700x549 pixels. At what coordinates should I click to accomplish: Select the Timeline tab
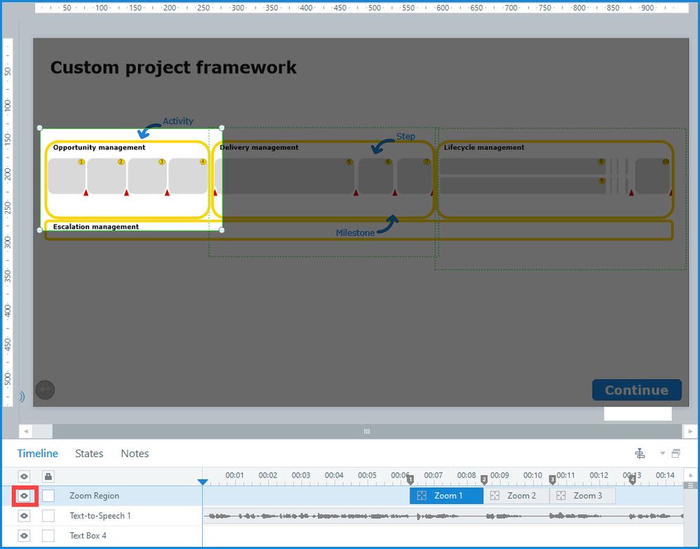[x=38, y=454]
